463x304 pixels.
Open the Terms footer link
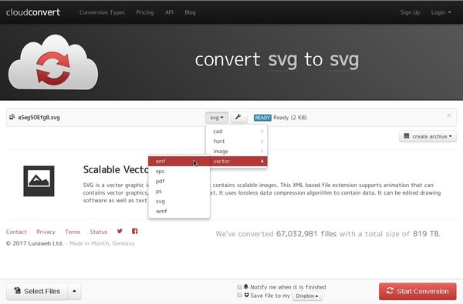coord(73,232)
